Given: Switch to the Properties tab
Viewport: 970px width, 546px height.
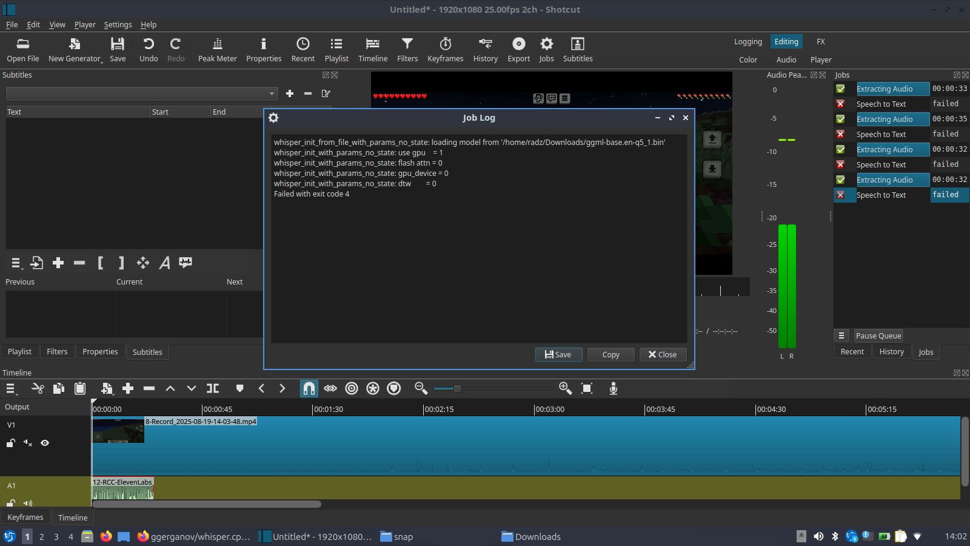Looking at the screenshot, I should [99, 351].
